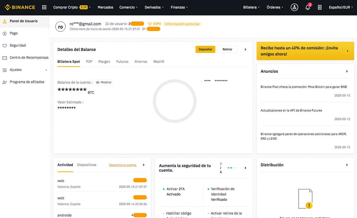Open Información personal link
The image size is (357, 218).
pyautogui.click(x=182, y=24)
